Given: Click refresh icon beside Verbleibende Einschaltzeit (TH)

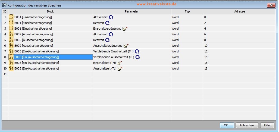Looking at the screenshot, I should point(137,52).
